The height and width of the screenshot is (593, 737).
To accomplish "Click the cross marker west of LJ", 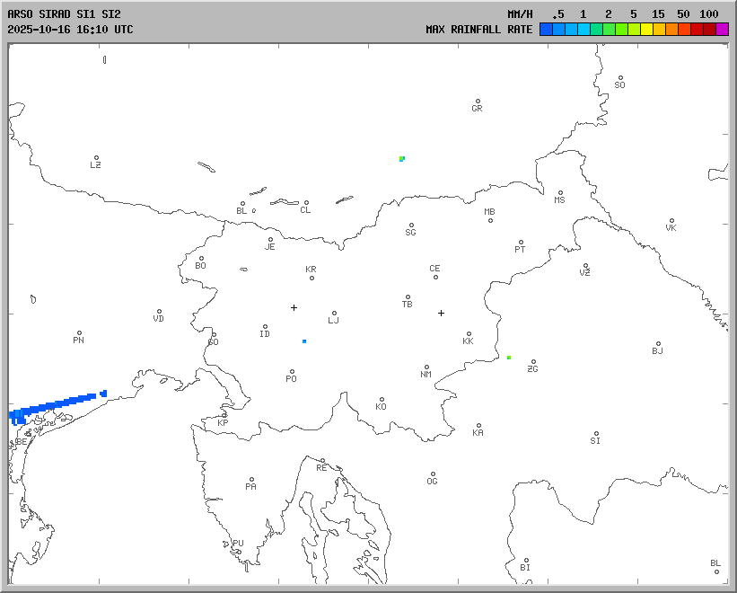I will point(294,308).
